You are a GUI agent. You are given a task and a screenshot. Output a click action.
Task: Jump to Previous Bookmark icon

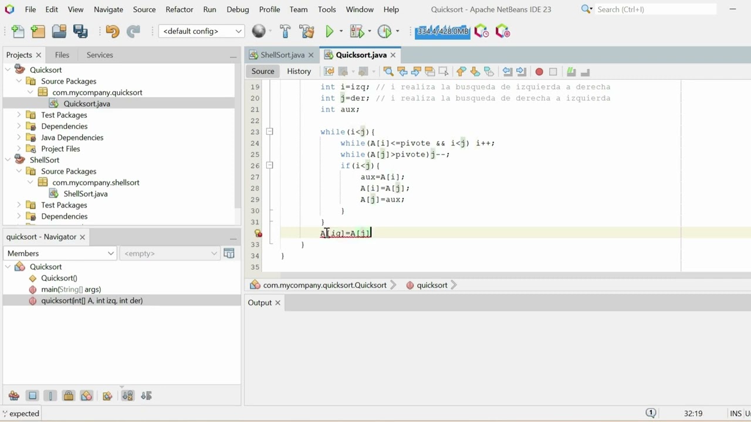461,72
